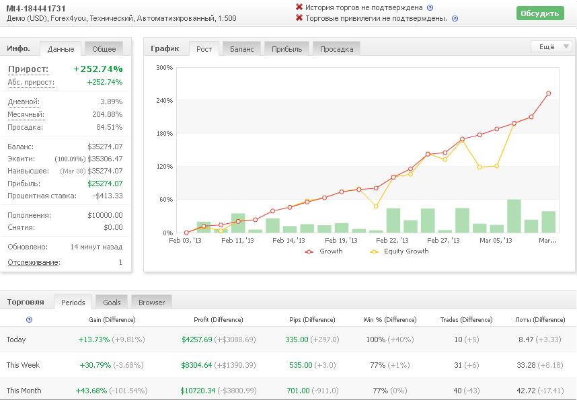Click red X next to Торговые привилегии
577x400 pixels.
click(x=299, y=17)
